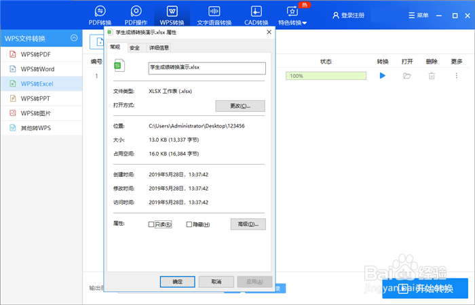This screenshot has height=305, width=475.
Task: Switch to the 详细信息 tab
Action: [159, 47]
